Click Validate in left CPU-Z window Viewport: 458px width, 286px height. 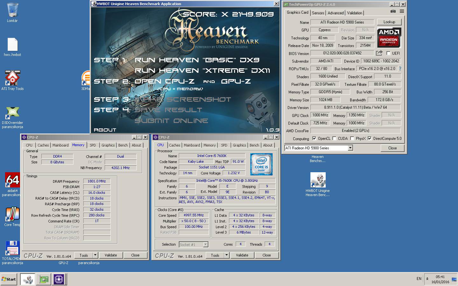(111, 255)
